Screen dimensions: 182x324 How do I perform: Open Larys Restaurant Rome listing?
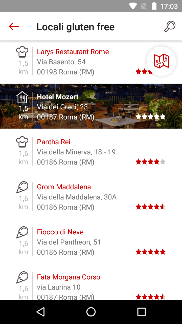click(73, 52)
